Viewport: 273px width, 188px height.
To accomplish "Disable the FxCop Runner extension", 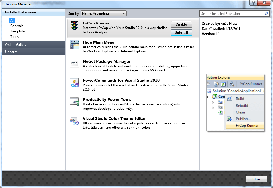I will point(181,24).
